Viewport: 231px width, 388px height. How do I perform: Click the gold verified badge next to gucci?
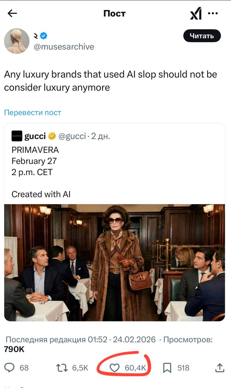(51, 136)
